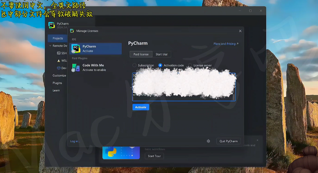Open the Plans and Pricing link

pyautogui.click(x=226, y=44)
